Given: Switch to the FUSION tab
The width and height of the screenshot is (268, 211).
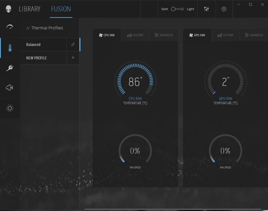Looking at the screenshot, I should (x=61, y=9).
